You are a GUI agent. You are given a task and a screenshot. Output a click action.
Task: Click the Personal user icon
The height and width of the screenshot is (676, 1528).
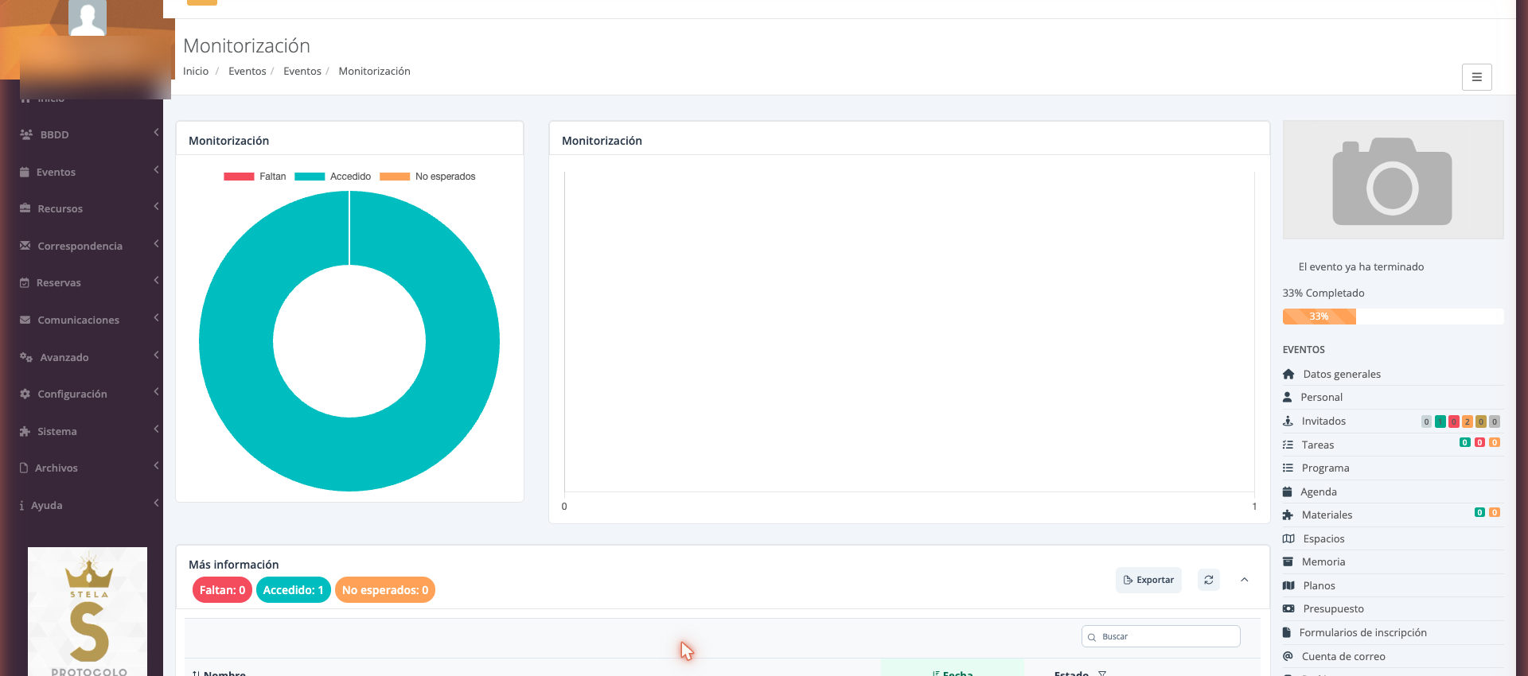tap(1287, 397)
